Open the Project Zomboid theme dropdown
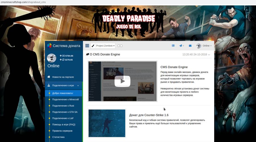This screenshot has width=256, height=142. click(x=105, y=46)
